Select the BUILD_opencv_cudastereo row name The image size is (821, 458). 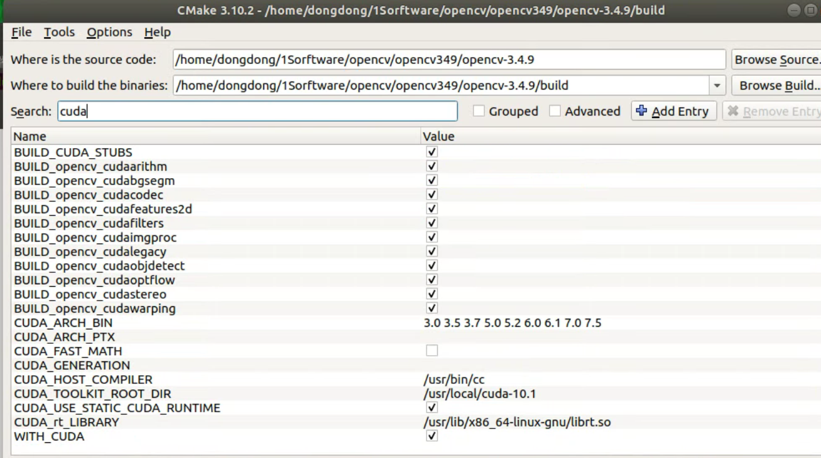tap(90, 294)
